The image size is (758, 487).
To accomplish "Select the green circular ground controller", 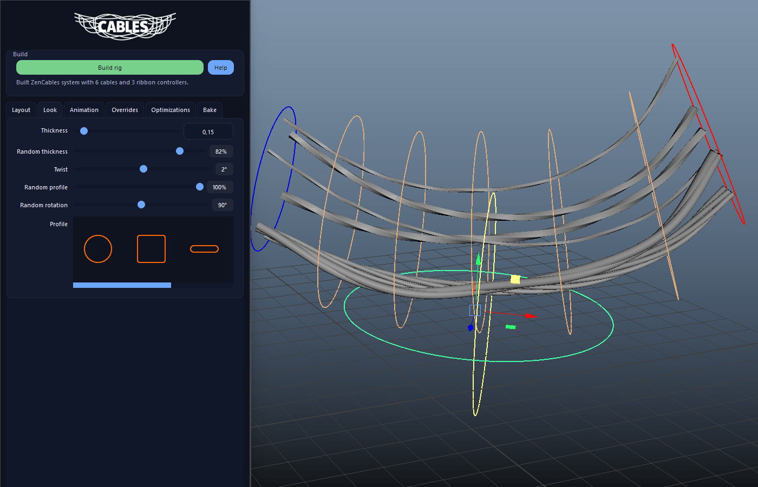I will [479, 315].
